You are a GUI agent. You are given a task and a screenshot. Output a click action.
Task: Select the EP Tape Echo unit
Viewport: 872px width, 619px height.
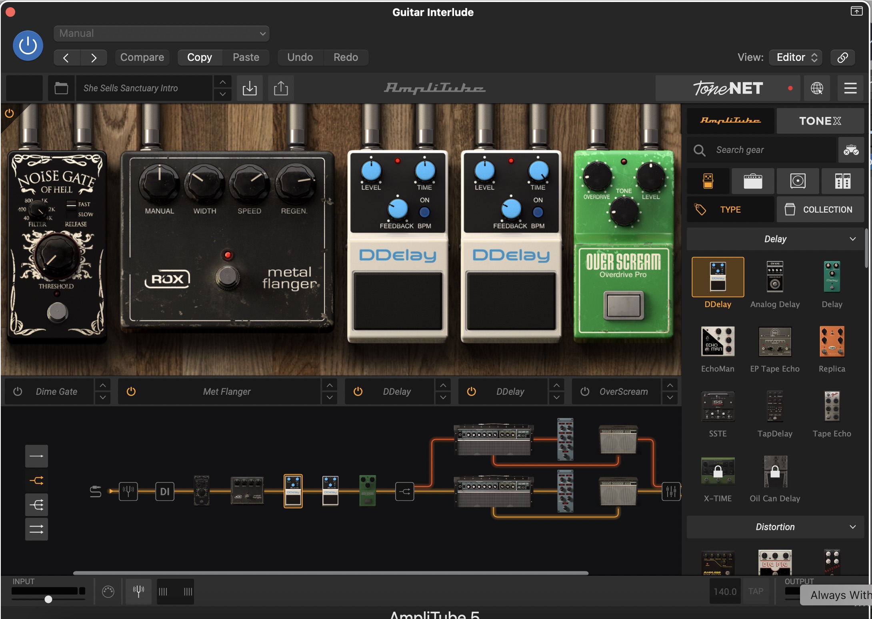coord(775,342)
